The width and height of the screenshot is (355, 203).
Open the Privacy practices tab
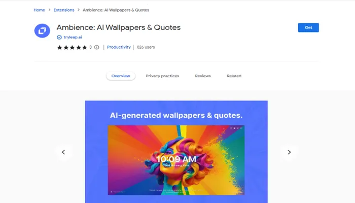coord(162,76)
